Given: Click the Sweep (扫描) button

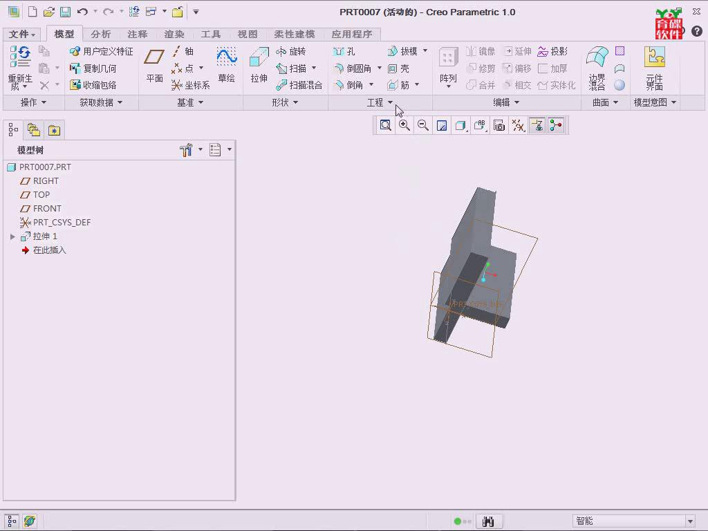Looking at the screenshot, I should 291,68.
